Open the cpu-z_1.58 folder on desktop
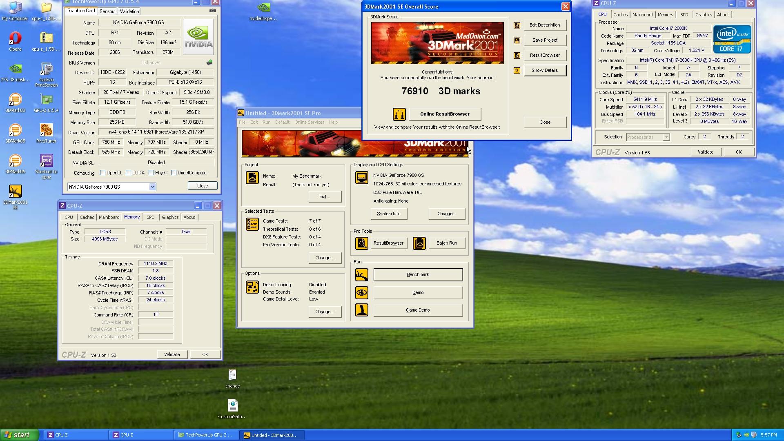This screenshot has height=441, width=784. [x=46, y=11]
